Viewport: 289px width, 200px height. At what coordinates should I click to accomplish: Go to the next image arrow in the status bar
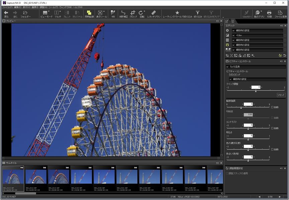point(280,197)
